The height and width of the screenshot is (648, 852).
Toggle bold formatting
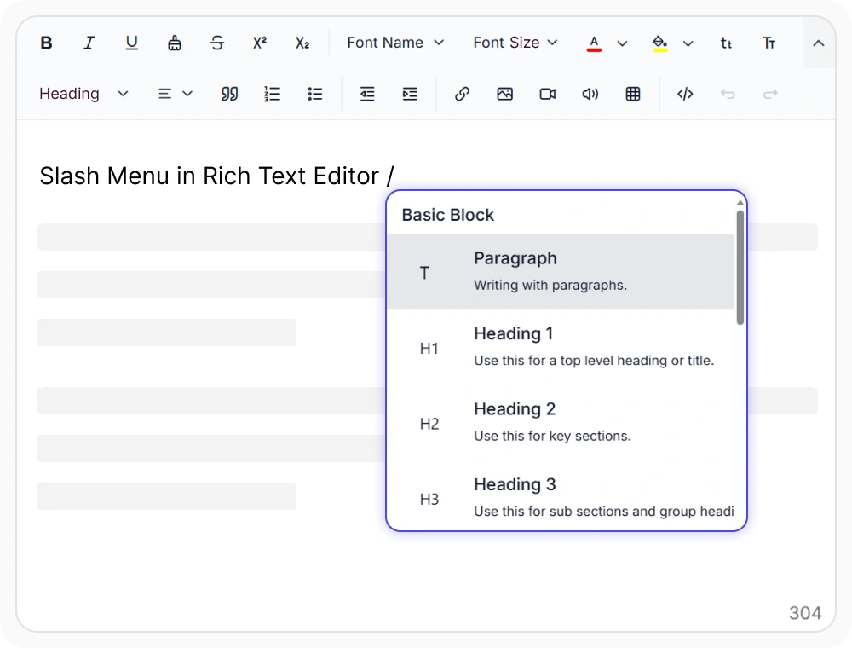46,43
